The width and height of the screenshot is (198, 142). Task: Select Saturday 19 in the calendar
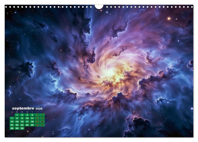[x=37, y=122]
